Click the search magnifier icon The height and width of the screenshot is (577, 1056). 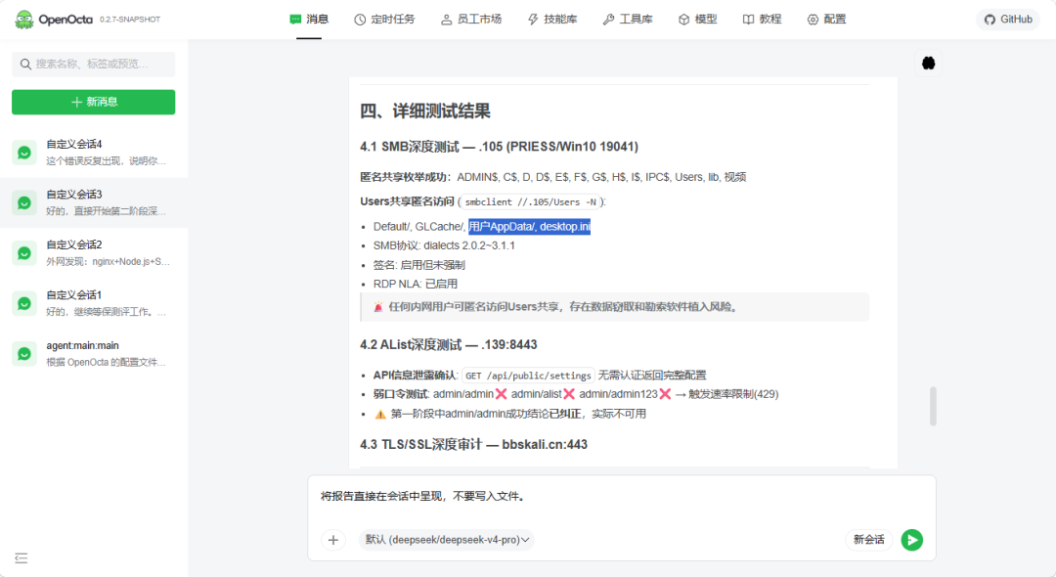[25, 64]
